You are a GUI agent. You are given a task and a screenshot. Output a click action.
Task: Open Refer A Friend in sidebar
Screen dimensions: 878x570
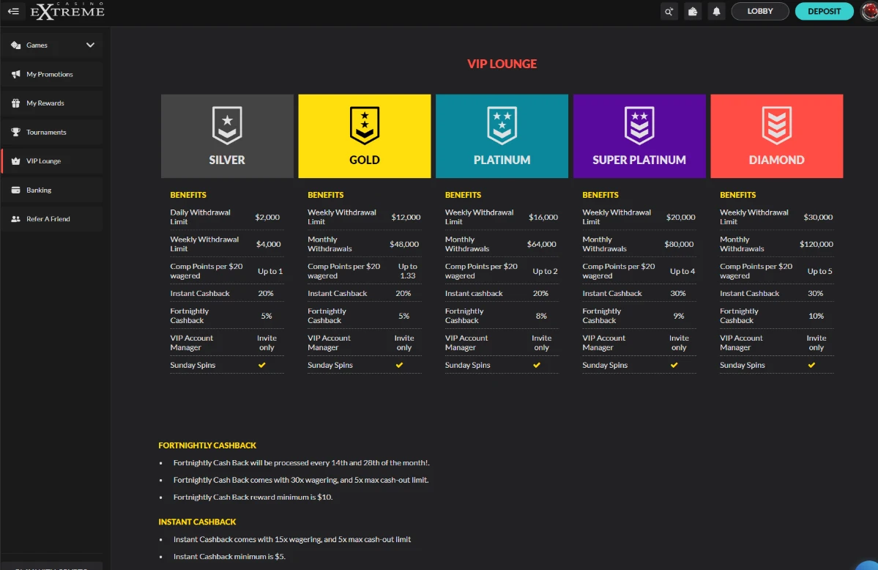coord(51,219)
